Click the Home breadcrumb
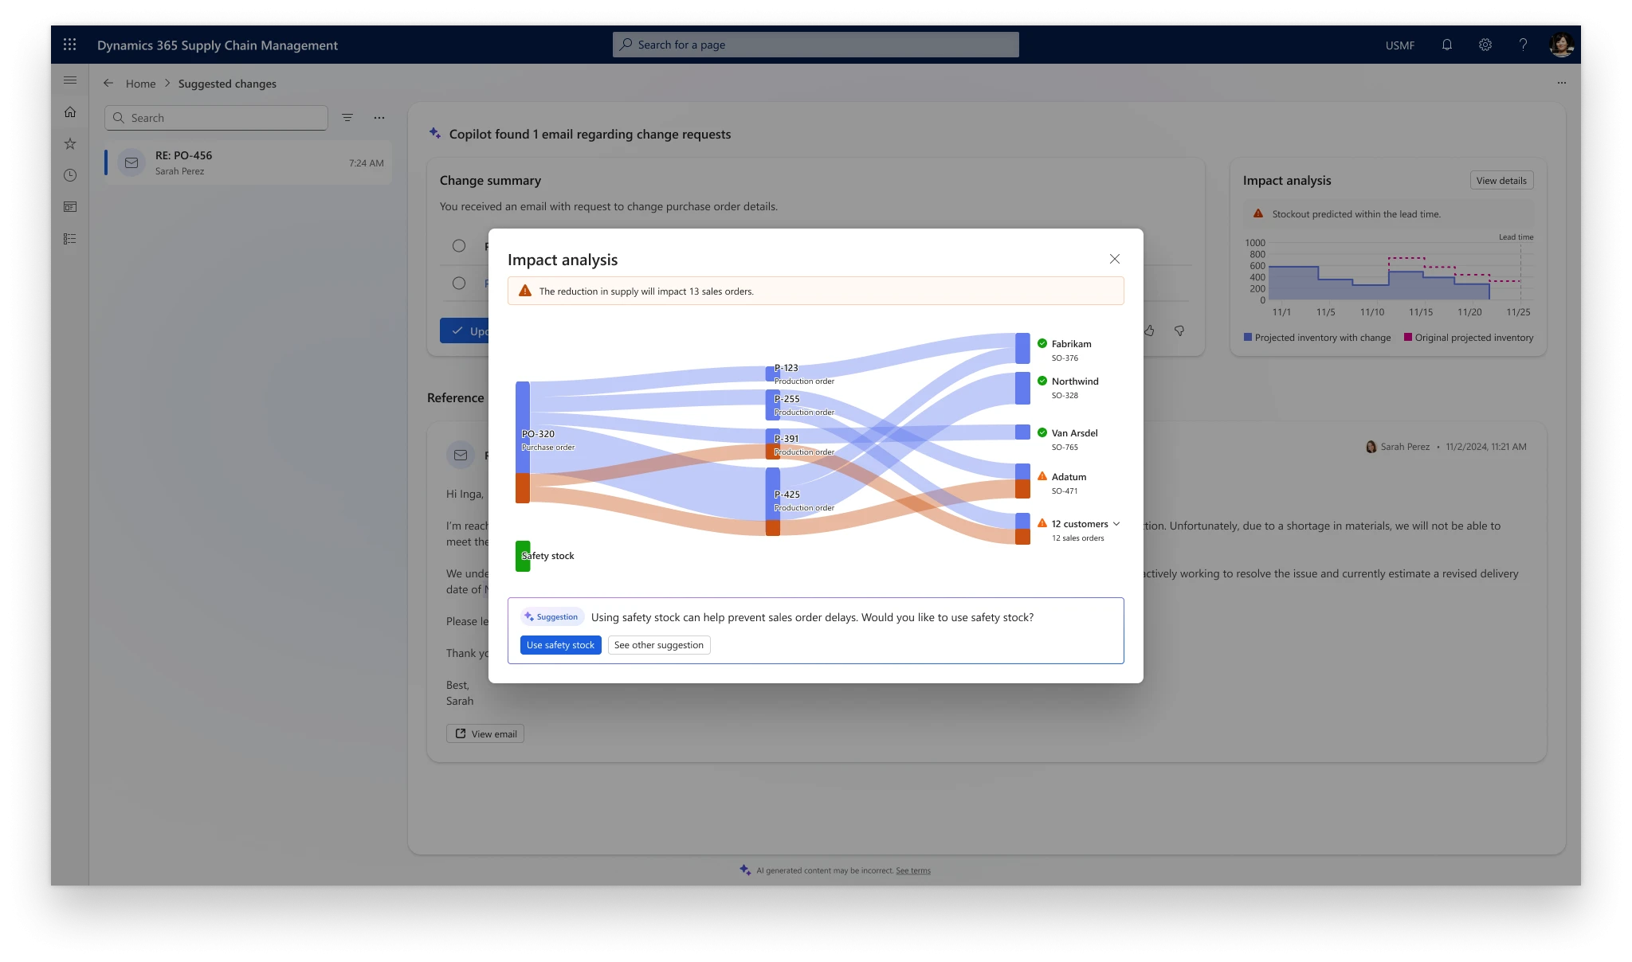The height and width of the screenshot is (962, 1632). (140, 84)
